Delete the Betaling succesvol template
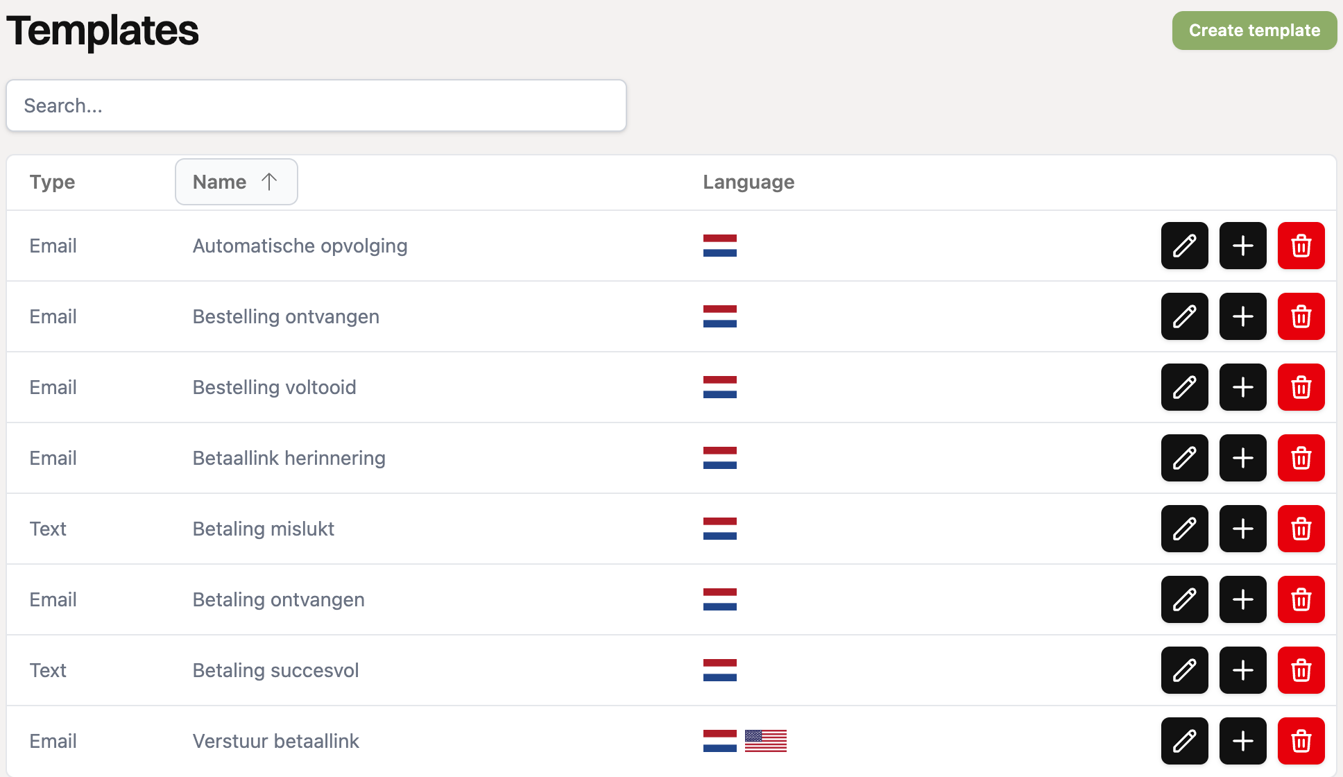The height and width of the screenshot is (777, 1343). click(1301, 670)
